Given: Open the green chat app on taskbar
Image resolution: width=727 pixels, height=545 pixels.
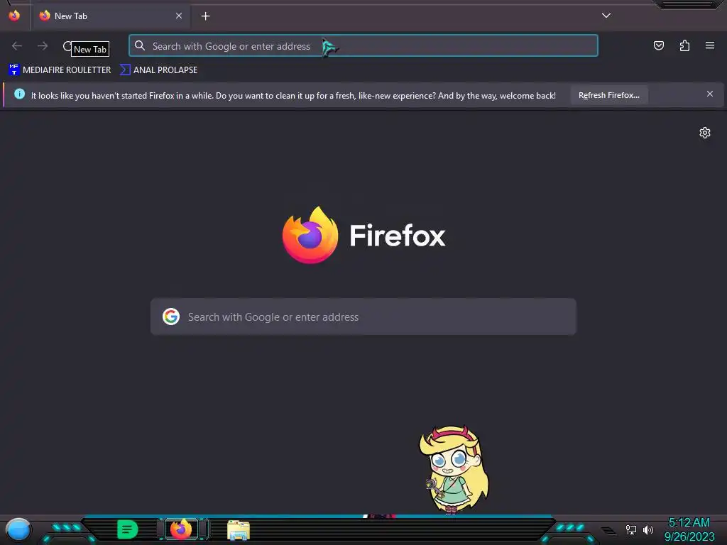Looking at the screenshot, I should click(x=128, y=529).
